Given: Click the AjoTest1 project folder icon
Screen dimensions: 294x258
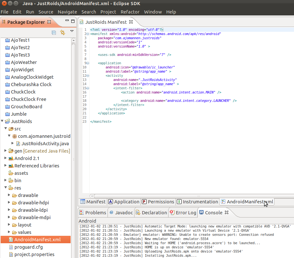Looking at the screenshot, I should [7, 40].
